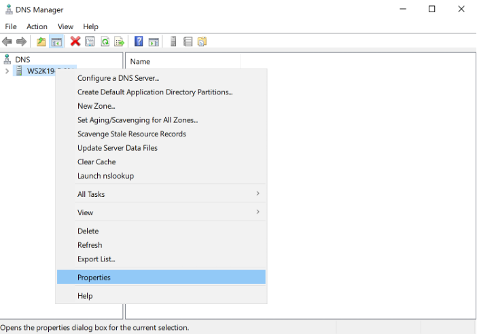Select the DNS root tree item
Screen dimensions: 477x334
click(22, 60)
